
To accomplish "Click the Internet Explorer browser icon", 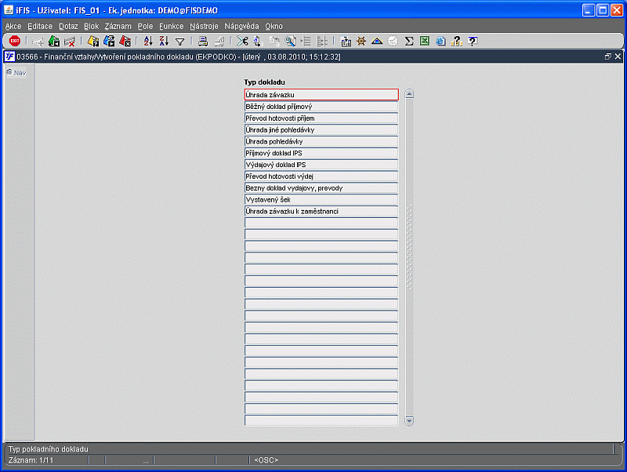I will 440,41.
